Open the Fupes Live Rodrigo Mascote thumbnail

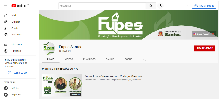62,85
